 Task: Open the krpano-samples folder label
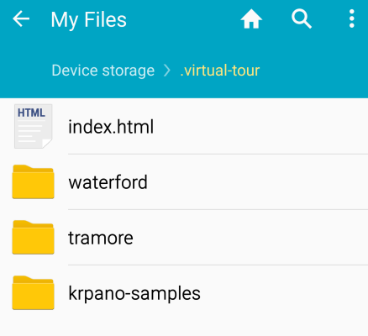[134, 293]
